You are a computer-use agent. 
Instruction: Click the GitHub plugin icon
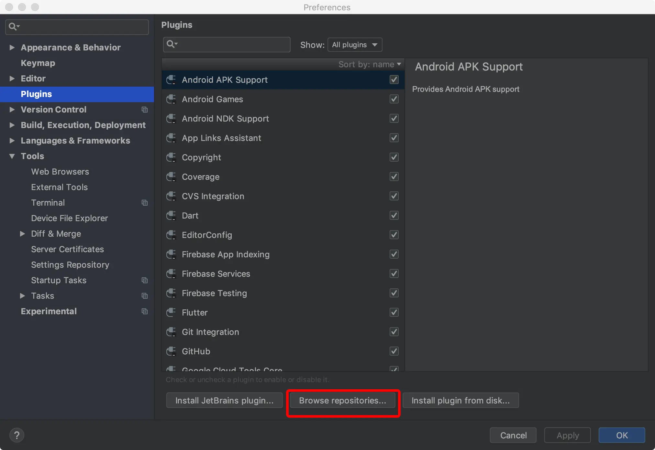point(171,351)
